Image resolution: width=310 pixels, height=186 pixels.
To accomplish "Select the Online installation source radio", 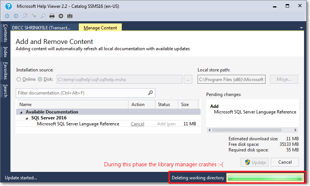I will (19, 79).
